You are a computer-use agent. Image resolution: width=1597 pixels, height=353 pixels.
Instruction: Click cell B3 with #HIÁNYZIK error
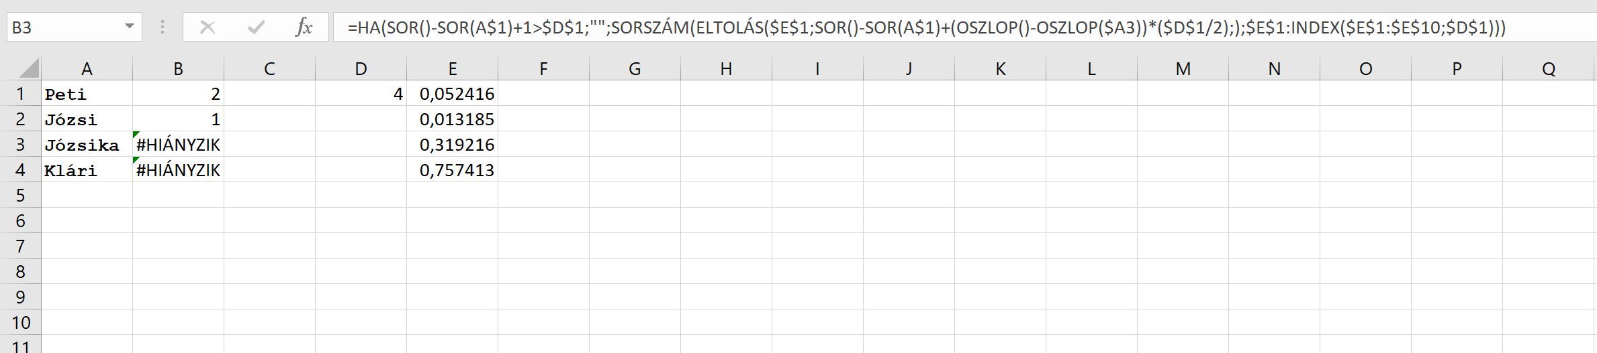(178, 145)
